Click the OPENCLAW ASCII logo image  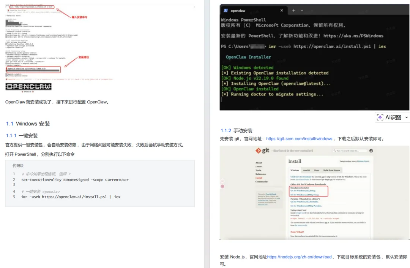(x=28, y=87)
